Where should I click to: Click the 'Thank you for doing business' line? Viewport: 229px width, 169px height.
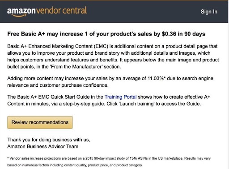click(49, 140)
